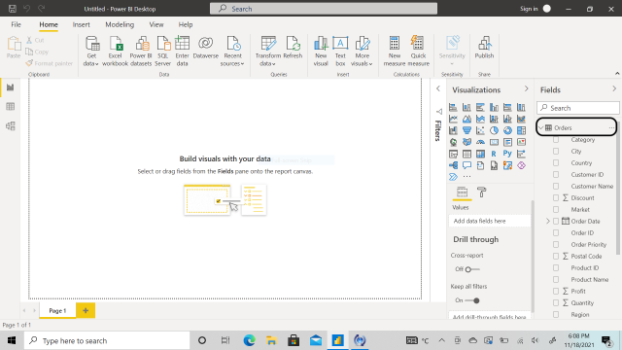Select the Decomposition tree visual
The height and width of the screenshot is (350, 622).
(453, 165)
